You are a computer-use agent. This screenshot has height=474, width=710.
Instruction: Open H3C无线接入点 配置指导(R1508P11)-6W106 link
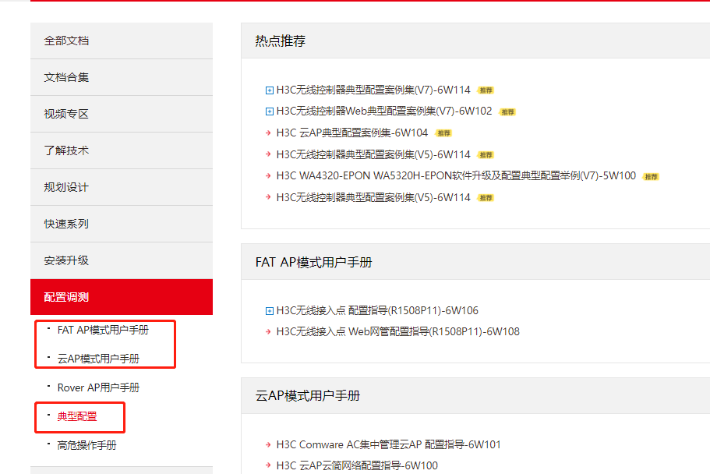(377, 310)
